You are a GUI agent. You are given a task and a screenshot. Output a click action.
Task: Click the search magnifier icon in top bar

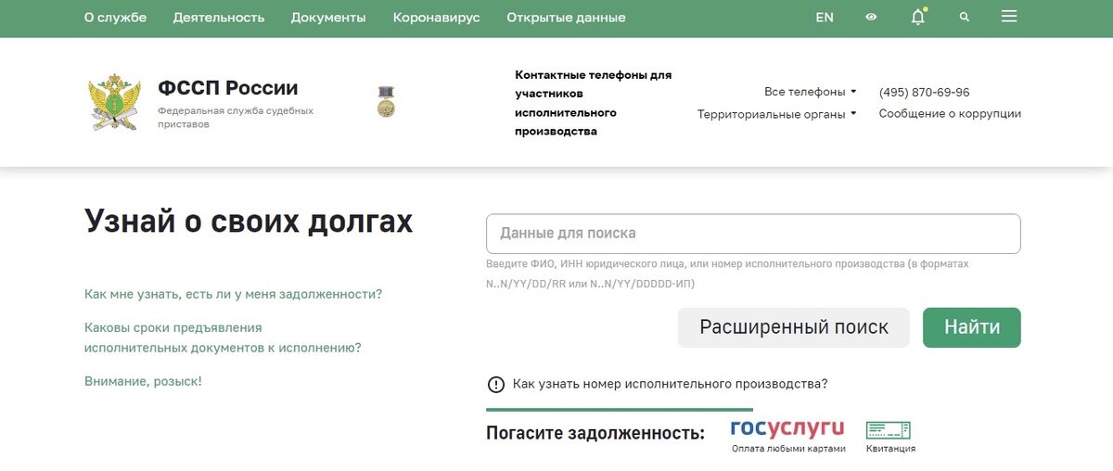pos(965,17)
